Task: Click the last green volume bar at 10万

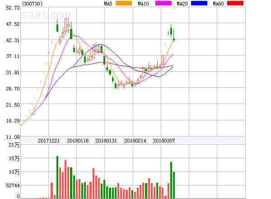Action: coord(174,185)
